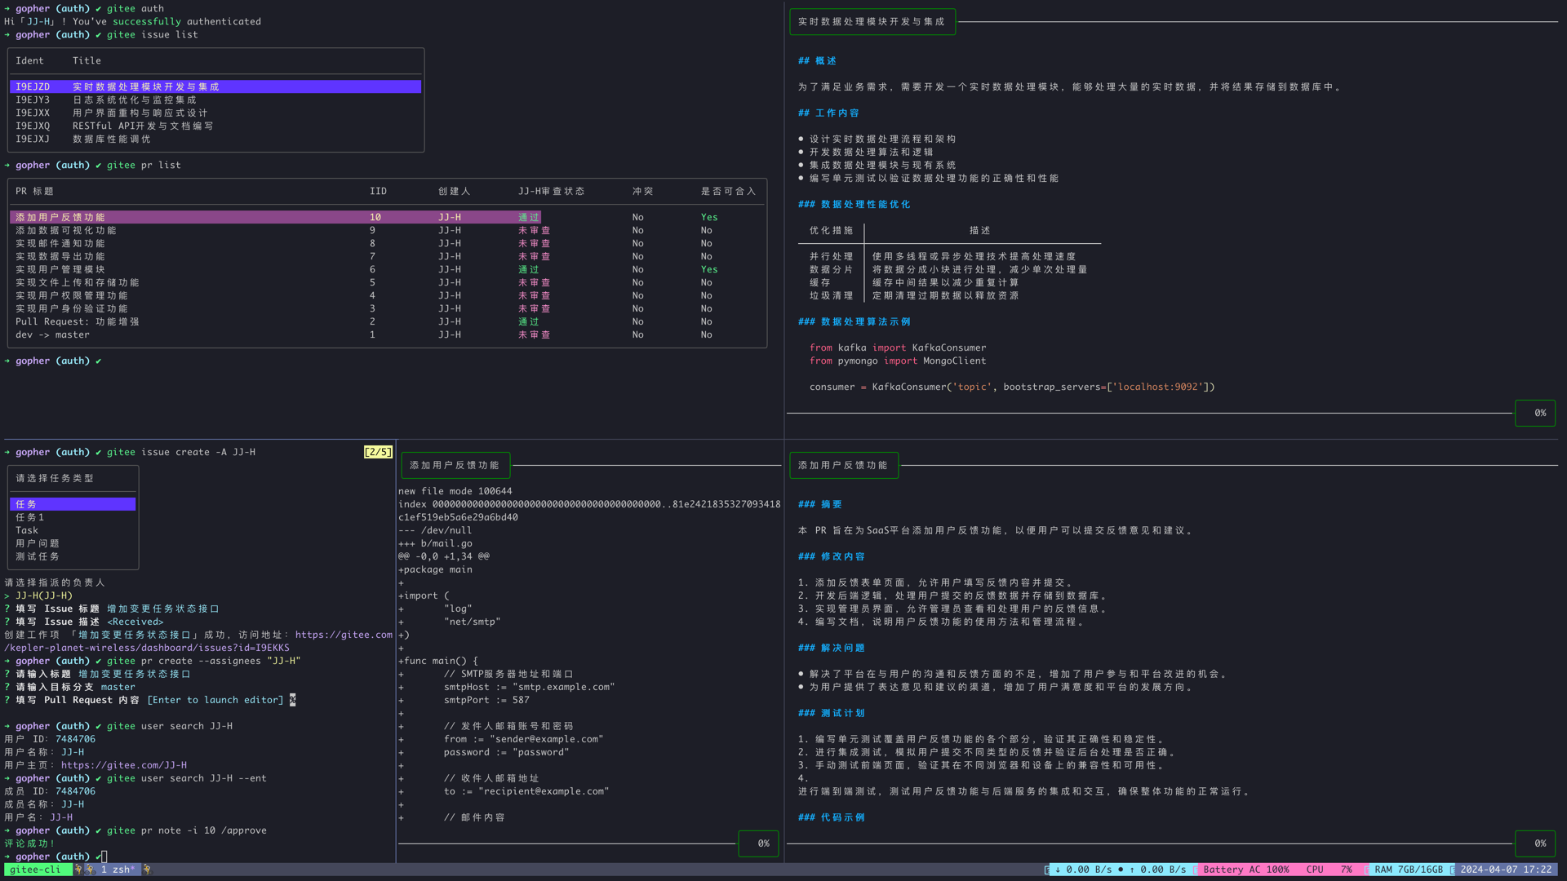
Task: Click the 创建人 column header
Action: (x=455, y=191)
